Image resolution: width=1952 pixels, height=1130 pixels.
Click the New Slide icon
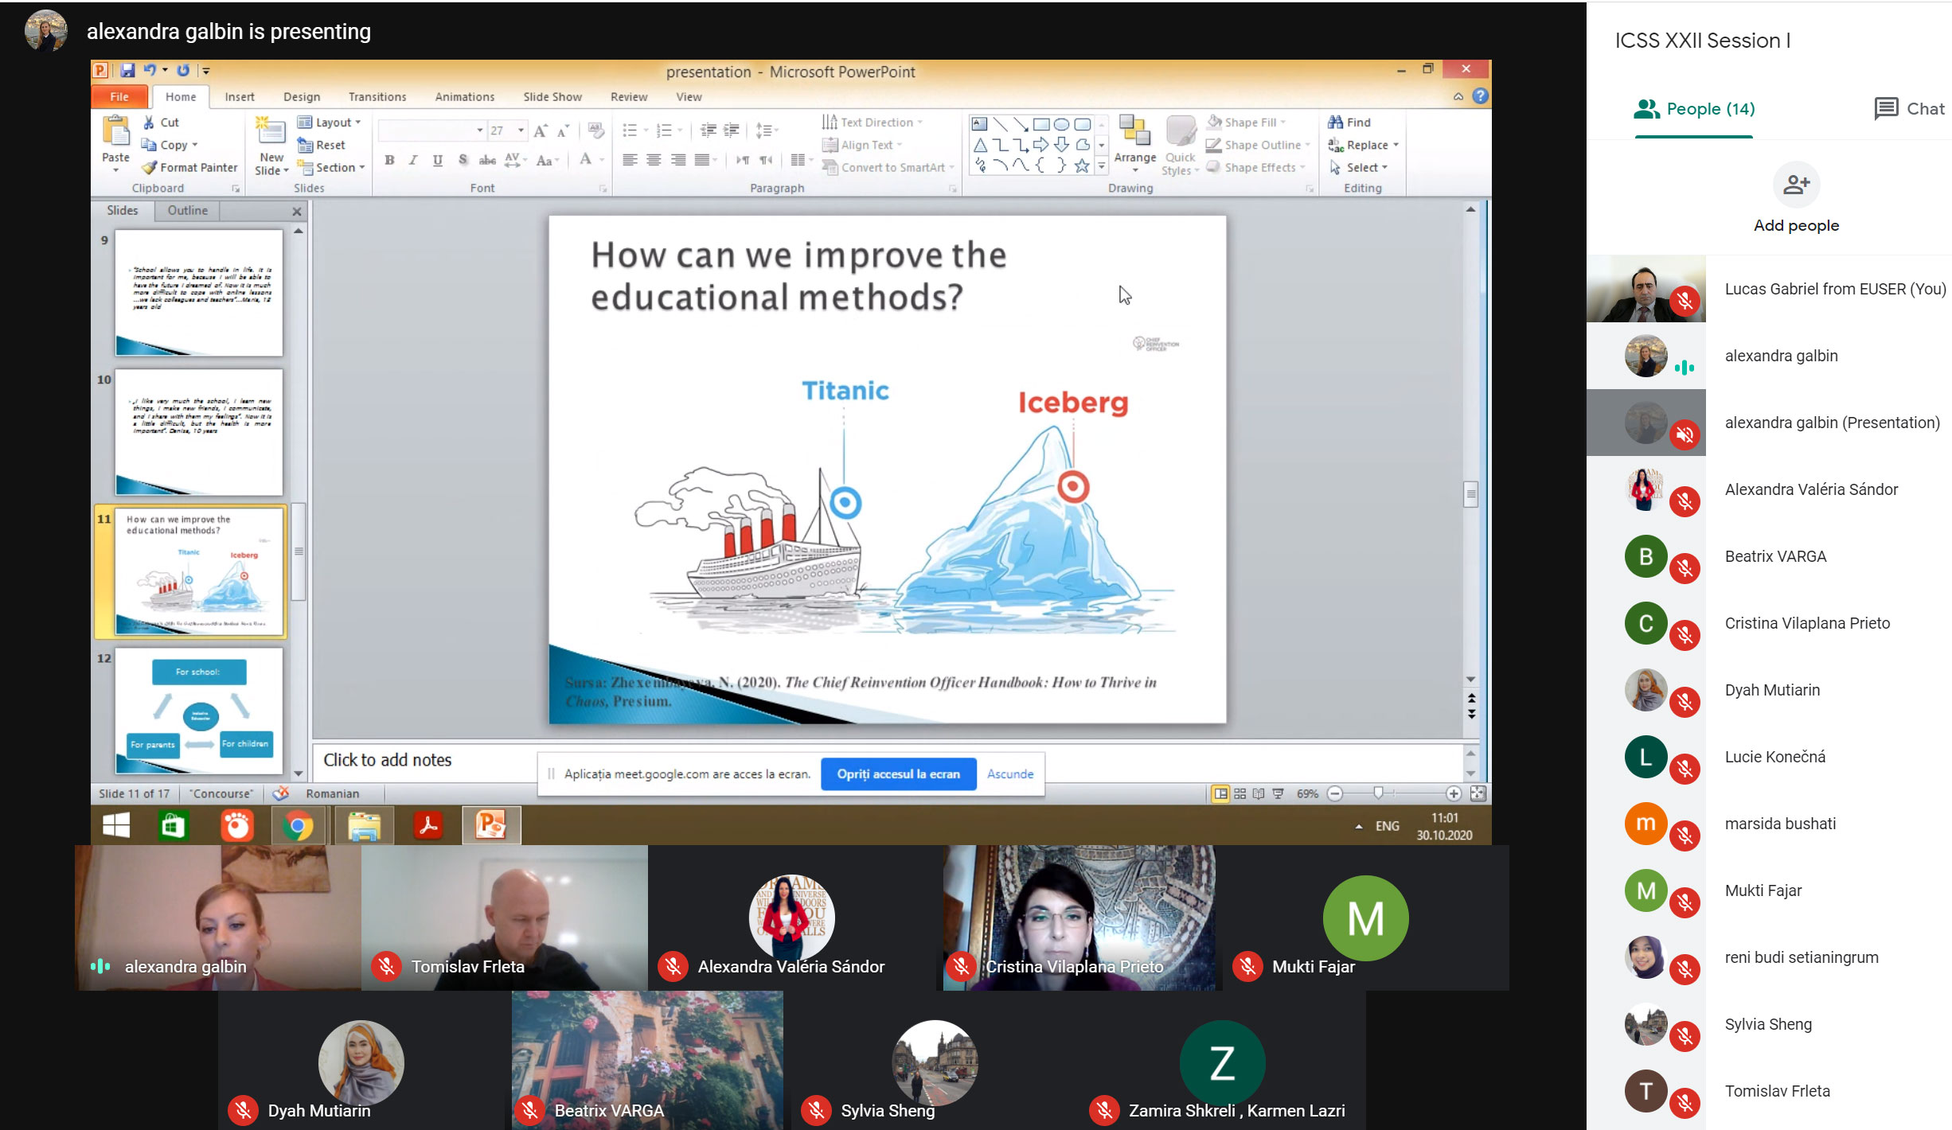[x=271, y=134]
